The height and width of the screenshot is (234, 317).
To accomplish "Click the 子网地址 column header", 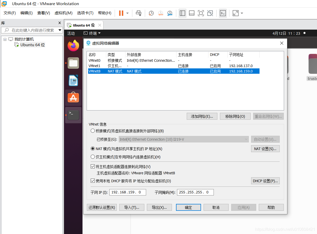I will (243, 55).
